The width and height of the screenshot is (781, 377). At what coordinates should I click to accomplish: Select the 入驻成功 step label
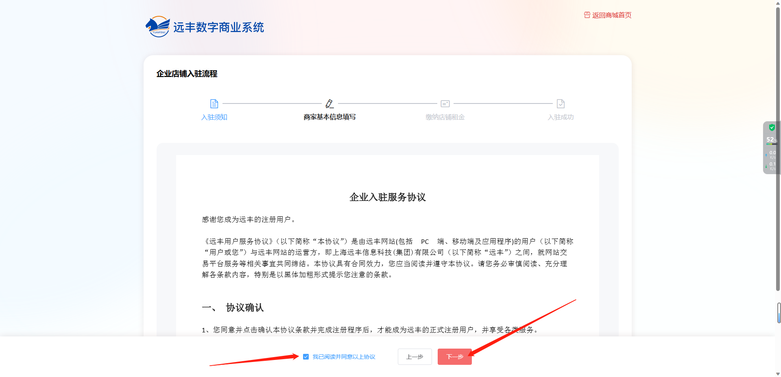pos(561,117)
